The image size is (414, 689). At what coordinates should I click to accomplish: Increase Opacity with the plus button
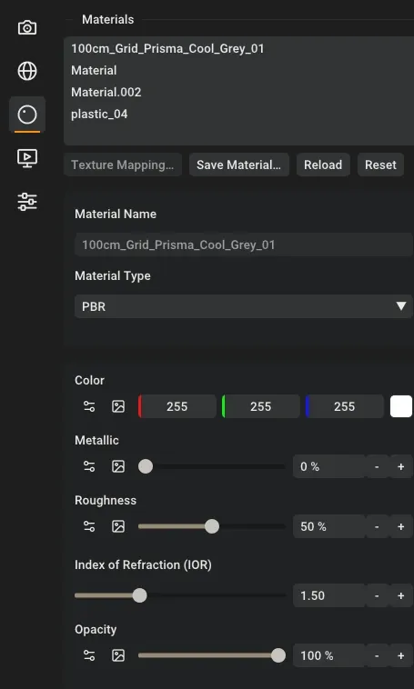click(400, 655)
